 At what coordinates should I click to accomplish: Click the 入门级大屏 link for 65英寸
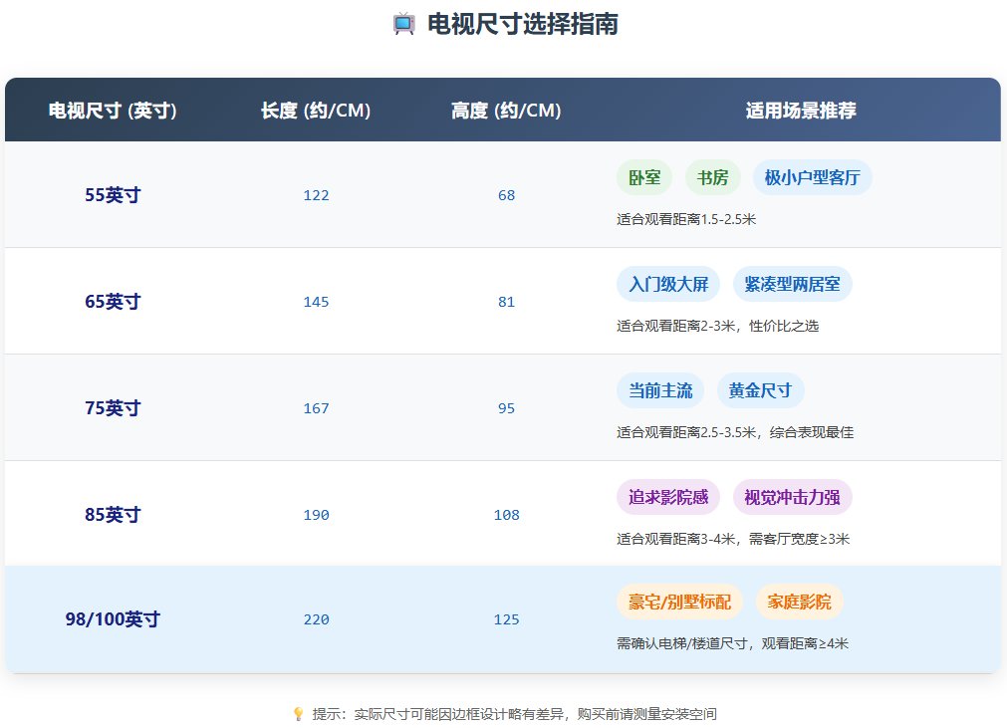(666, 284)
